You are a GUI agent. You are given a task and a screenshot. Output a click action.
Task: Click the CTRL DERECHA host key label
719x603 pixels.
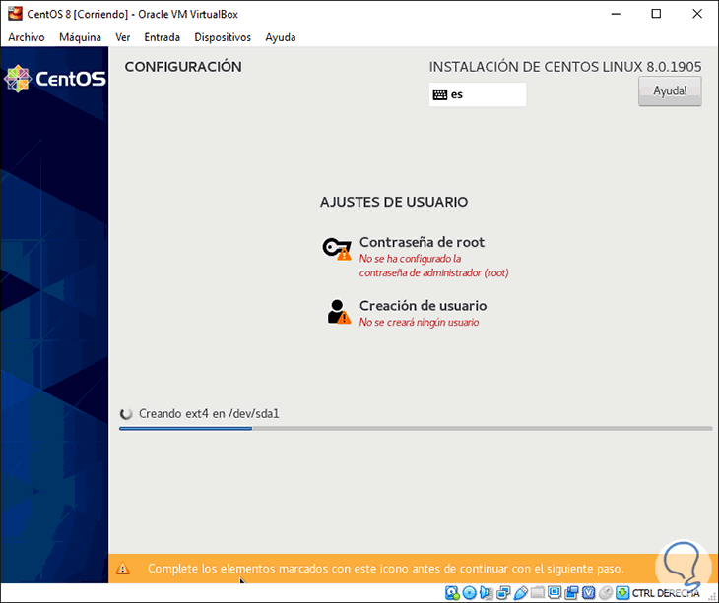coord(666,593)
